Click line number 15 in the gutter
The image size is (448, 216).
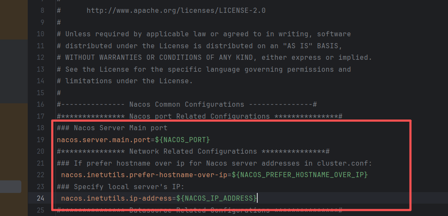coord(41,93)
